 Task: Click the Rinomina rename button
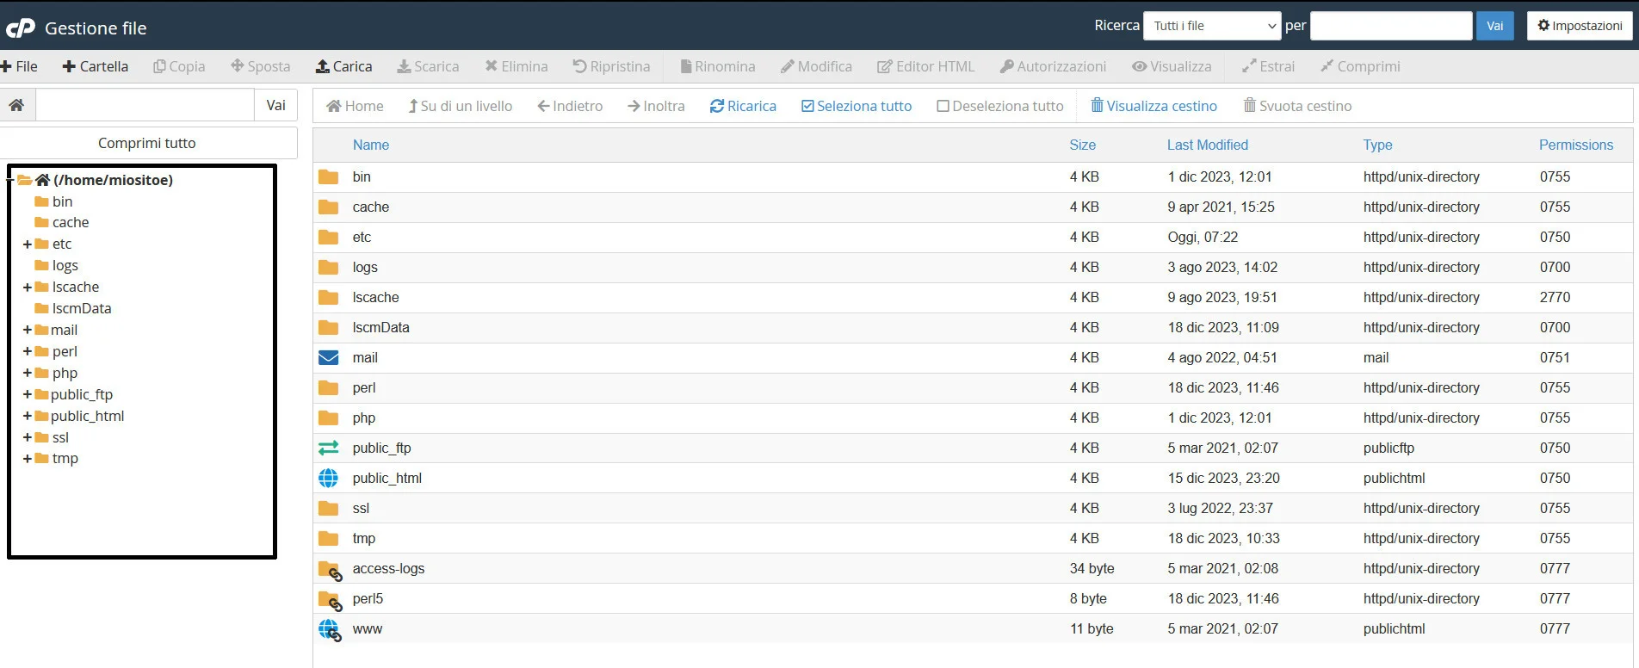point(718,66)
